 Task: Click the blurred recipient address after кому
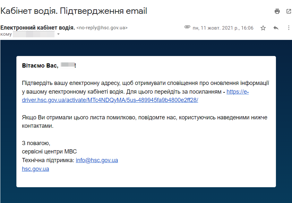pyautogui.click(x=34, y=34)
